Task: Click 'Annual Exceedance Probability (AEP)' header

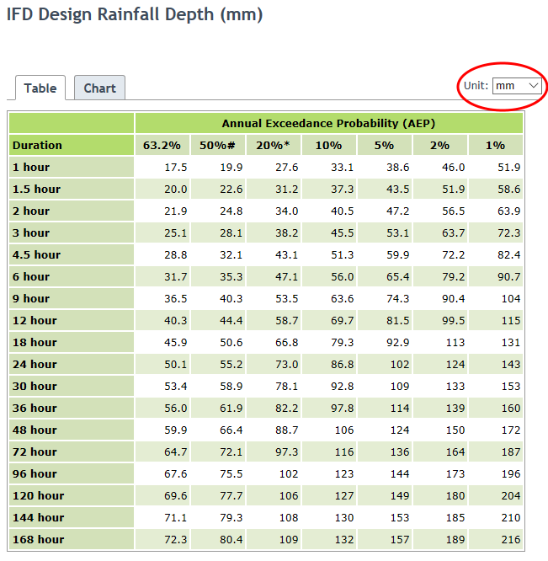Action: coord(328,124)
